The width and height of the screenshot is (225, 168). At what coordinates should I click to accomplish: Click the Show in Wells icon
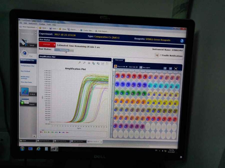click(115, 66)
